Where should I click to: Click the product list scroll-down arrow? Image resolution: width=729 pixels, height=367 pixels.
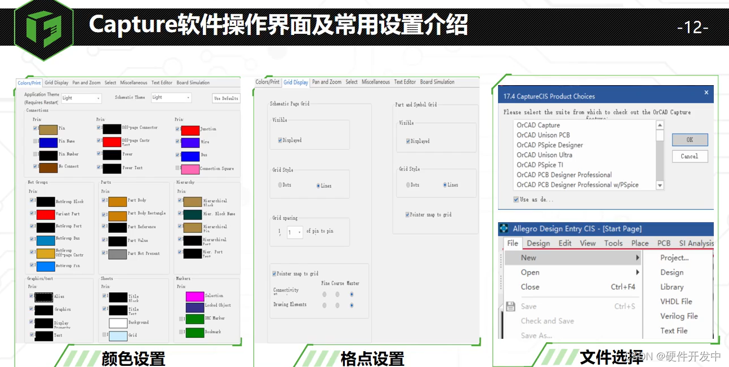660,185
